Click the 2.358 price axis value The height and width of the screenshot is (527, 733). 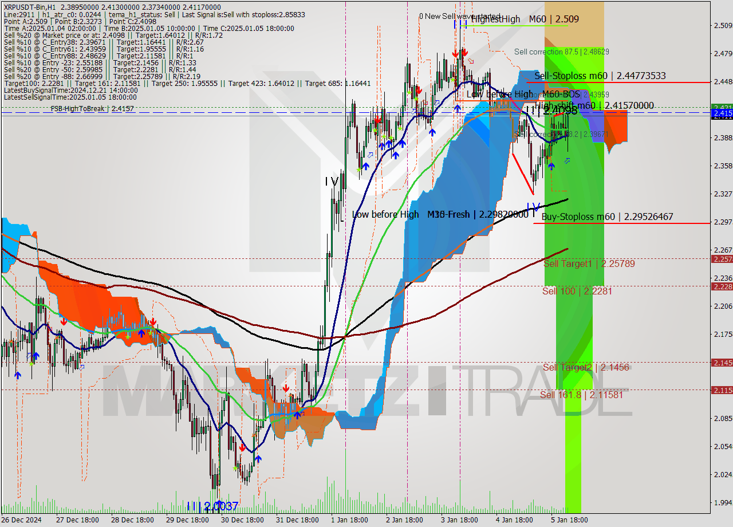tap(723, 166)
